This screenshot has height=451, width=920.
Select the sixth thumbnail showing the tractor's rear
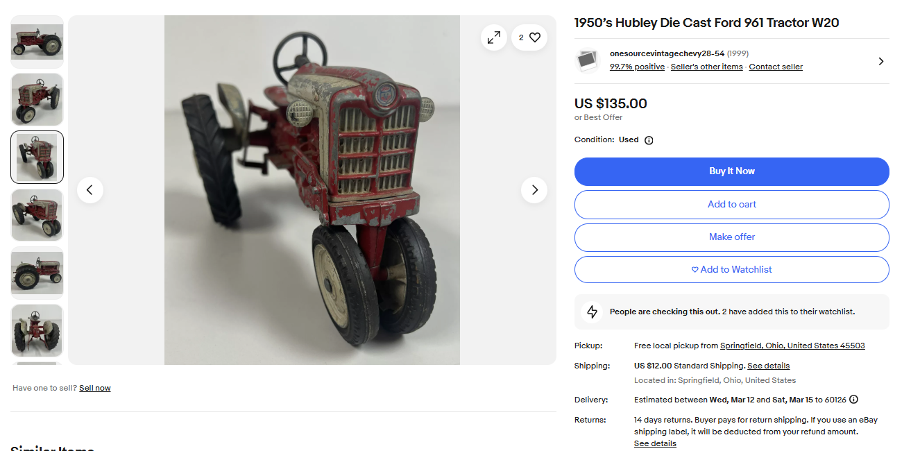point(37,331)
